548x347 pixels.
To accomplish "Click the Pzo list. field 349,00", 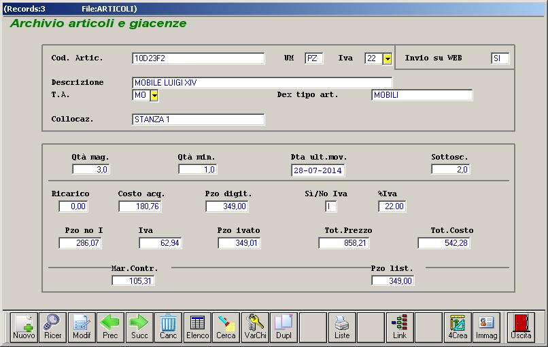I will pos(393,280).
